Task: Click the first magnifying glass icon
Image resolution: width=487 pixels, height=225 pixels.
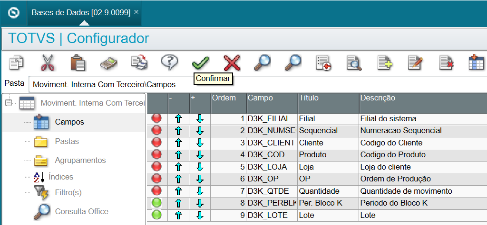Action: point(262,63)
